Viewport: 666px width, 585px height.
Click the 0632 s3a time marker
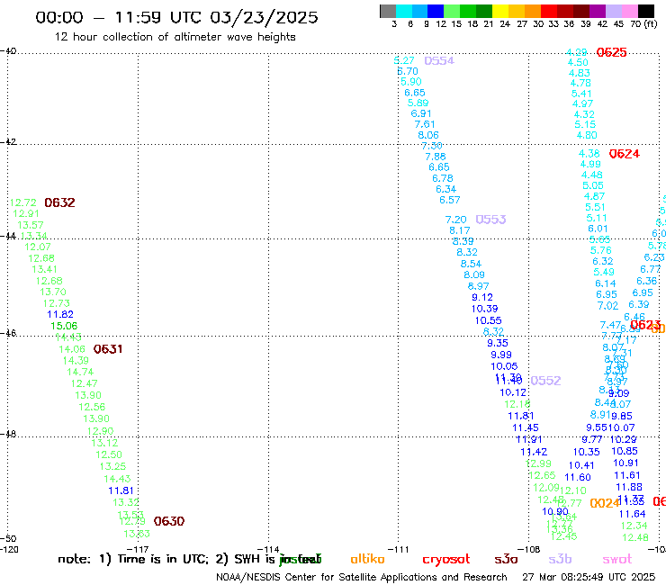(59, 202)
